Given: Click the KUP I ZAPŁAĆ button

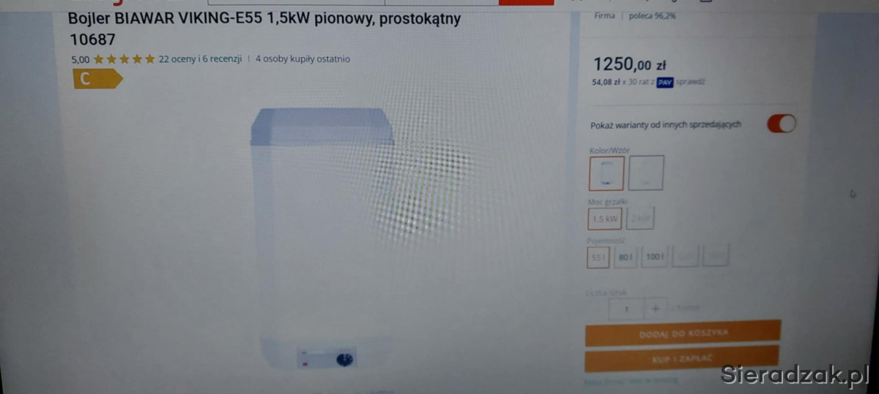Looking at the screenshot, I should click(x=681, y=359).
